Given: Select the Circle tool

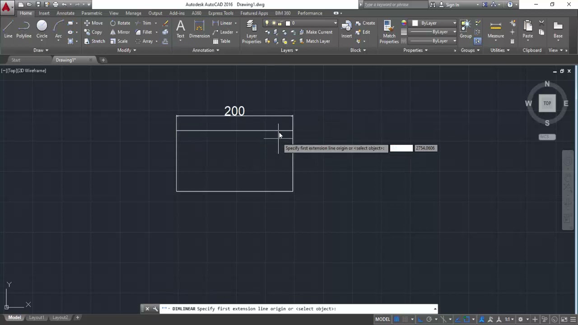Looking at the screenshot, I should (x=42, y=29).
